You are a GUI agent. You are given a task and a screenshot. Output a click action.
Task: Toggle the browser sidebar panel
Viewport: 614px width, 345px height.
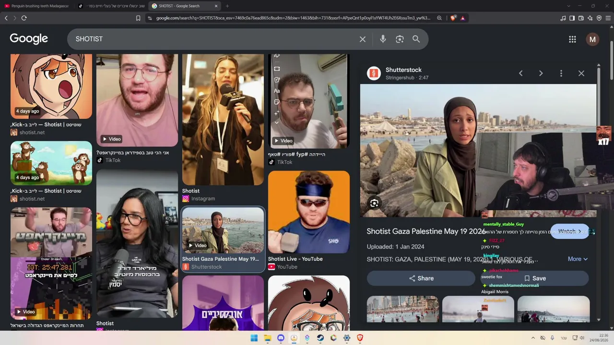[x=572, y=18]
